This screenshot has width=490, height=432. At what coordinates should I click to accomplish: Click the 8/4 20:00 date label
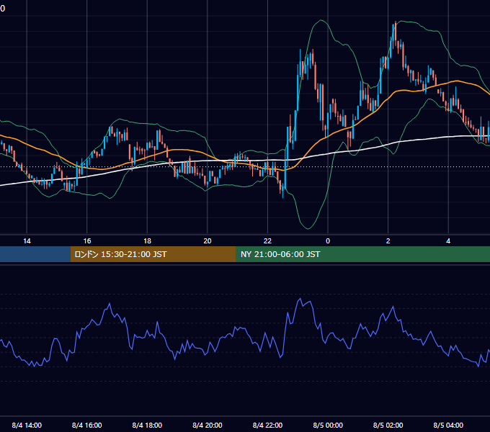coord(208,425)
